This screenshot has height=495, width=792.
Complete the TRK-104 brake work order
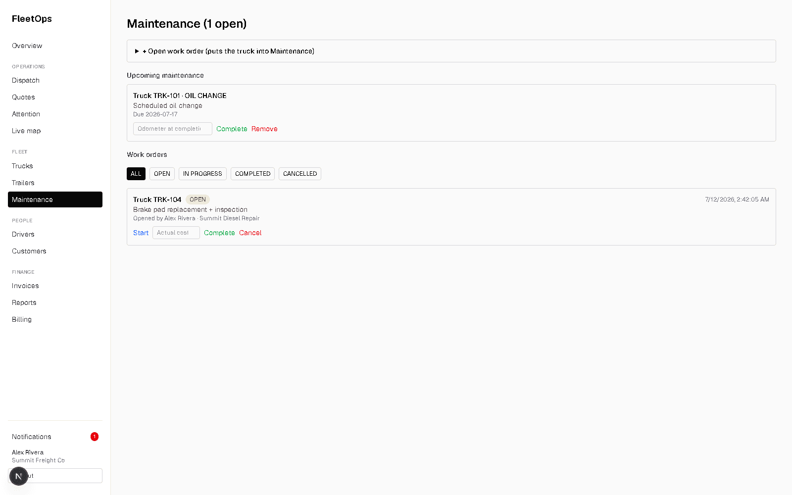coord(219,233)
